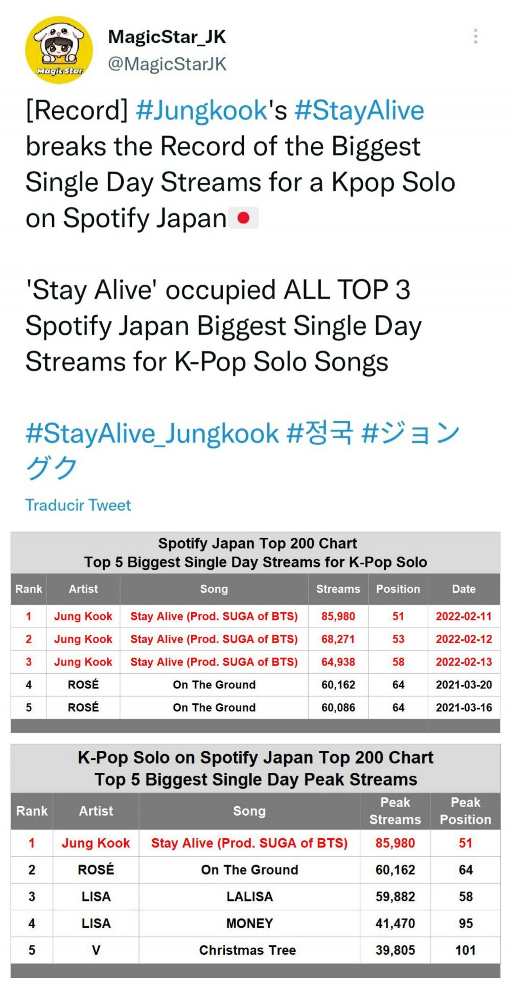511x988 pixels.
Task: Open the MagicStar_JK display name
Action: click(167, 37)
